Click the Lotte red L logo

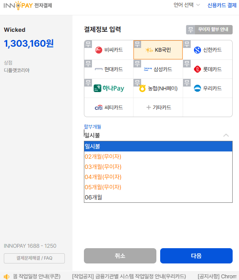tap(197, 69)
